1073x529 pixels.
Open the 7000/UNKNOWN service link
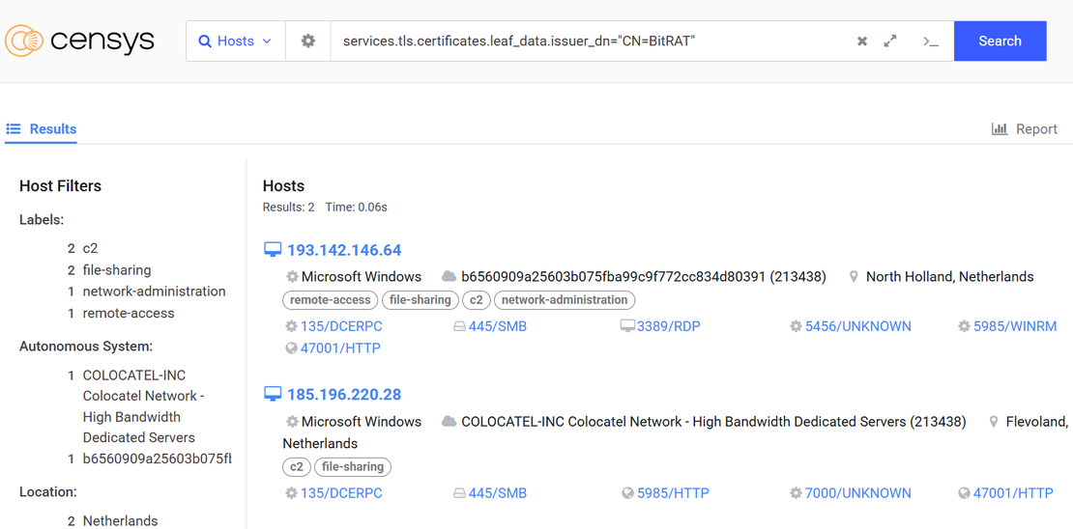tap(857, 493)
